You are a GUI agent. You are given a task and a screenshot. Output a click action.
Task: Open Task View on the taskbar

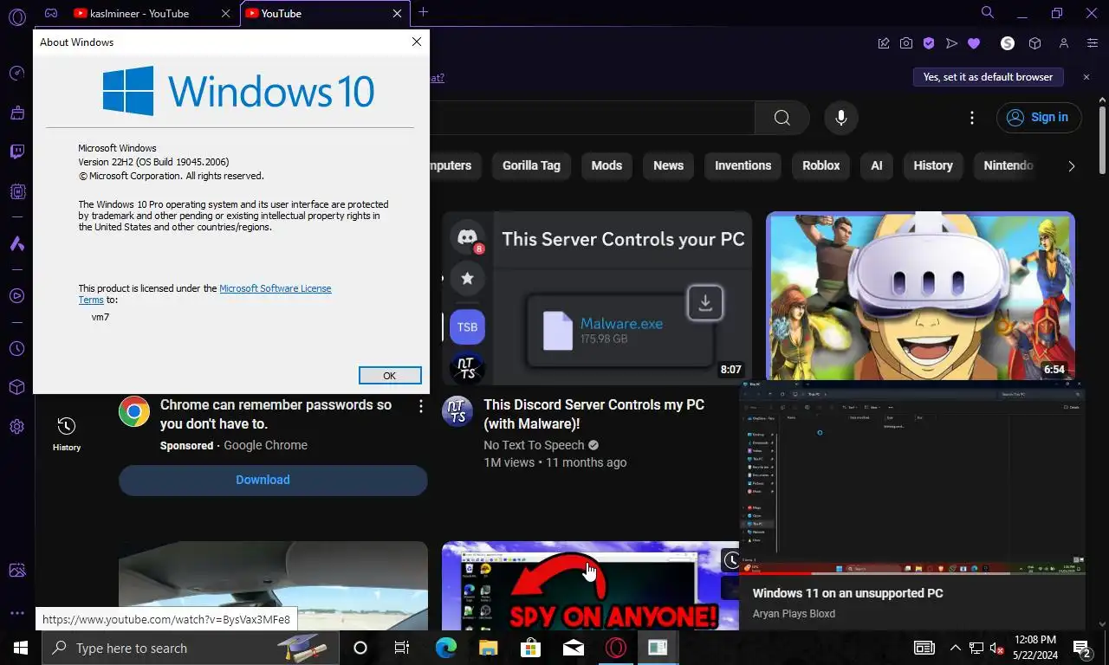pyautogui.click(x=402, y=648)
